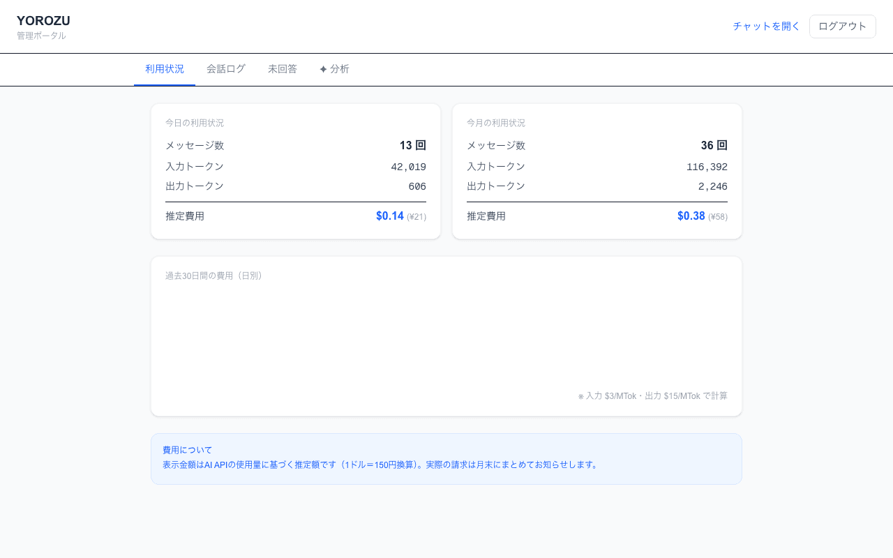This screenshot has width=893, height=558.
Task: Click today's message count 13 回
Action: point(413,146)
